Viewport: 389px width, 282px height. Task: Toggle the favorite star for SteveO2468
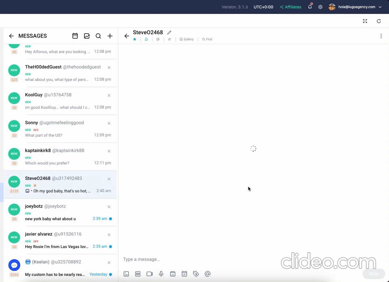[135, 39]
